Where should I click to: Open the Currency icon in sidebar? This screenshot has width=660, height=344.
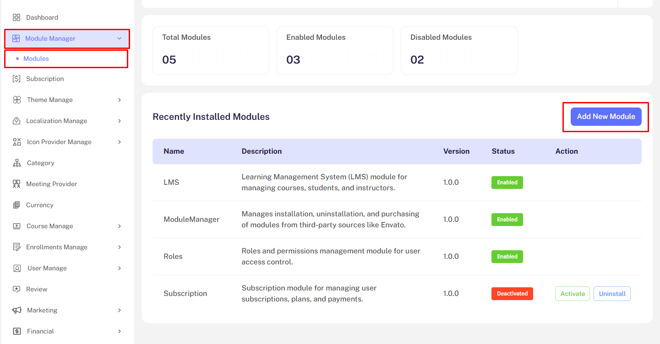16,204
